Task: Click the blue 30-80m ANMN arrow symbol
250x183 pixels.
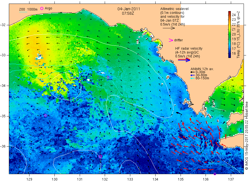Action: click(x=192, y=75)
